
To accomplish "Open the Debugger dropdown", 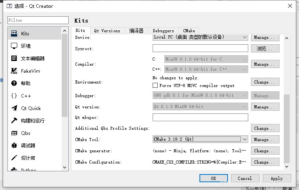I will tap(200, 95).
